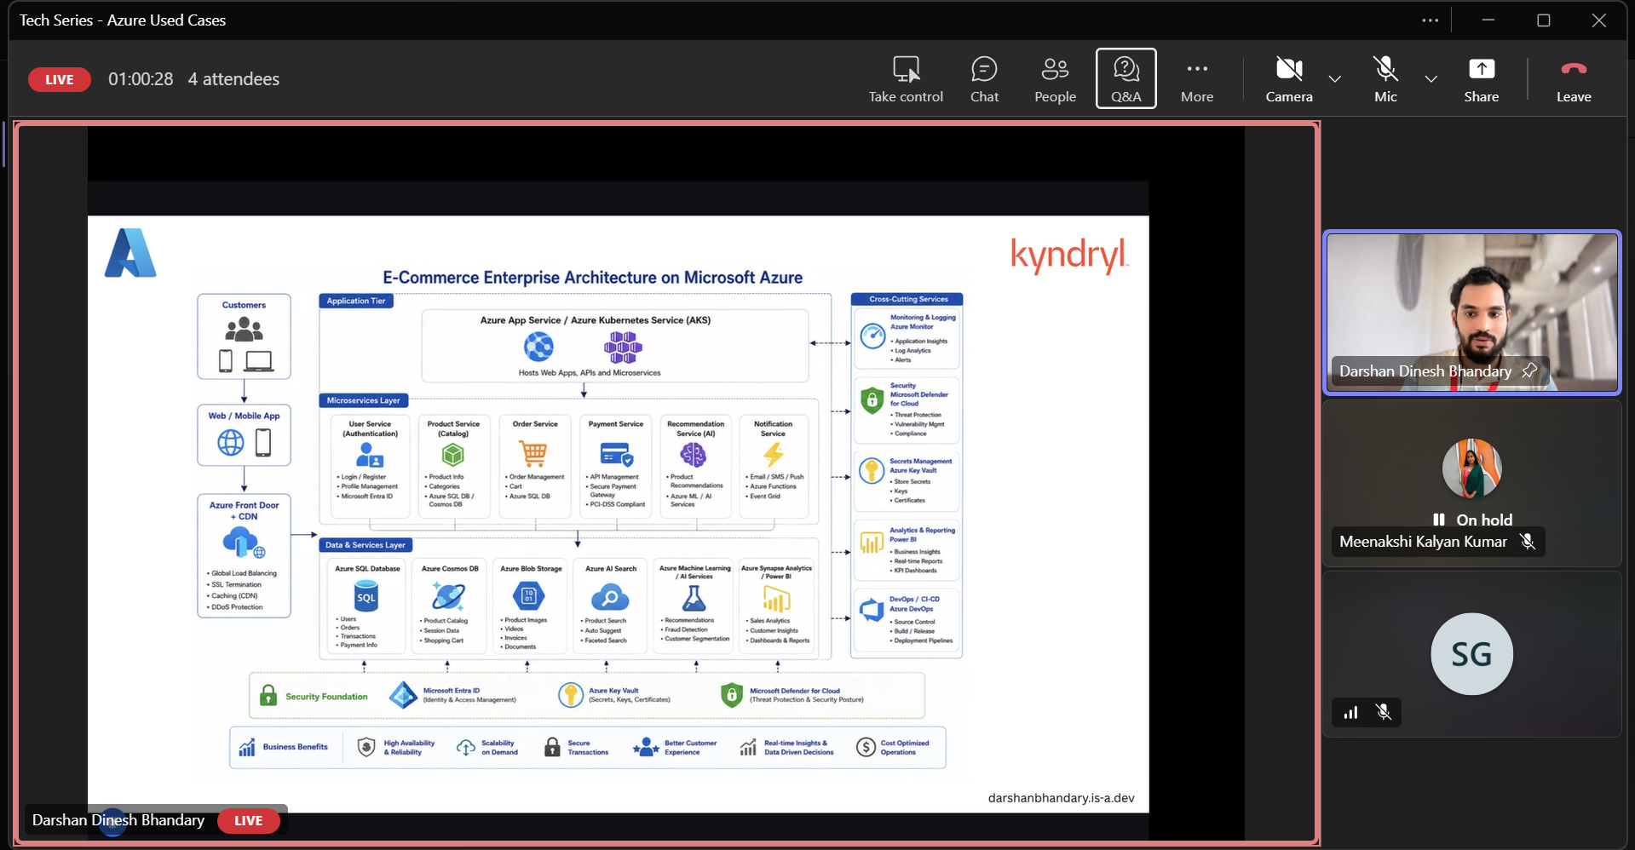The image size is (1635, 850).
Task: Expand Camera options dropdown arrow
Action: [x=1334, y=79]
